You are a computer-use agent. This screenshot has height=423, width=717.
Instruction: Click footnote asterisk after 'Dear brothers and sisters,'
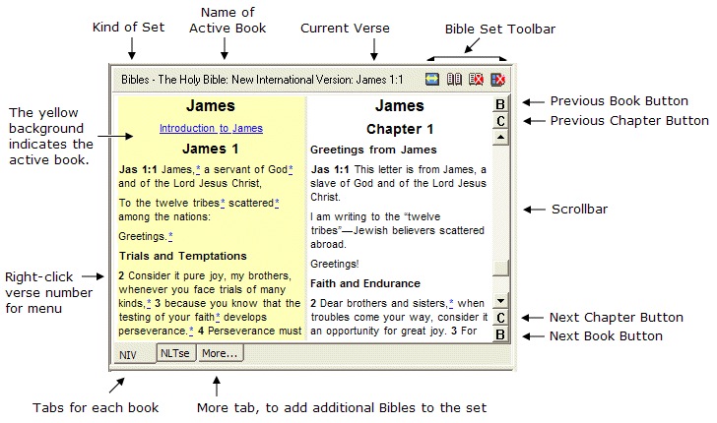coord(451,302)
